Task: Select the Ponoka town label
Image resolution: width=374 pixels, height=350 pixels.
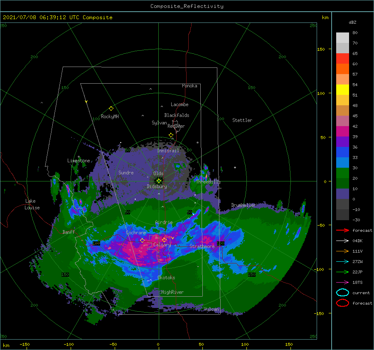Action: [x=189, y=86]
